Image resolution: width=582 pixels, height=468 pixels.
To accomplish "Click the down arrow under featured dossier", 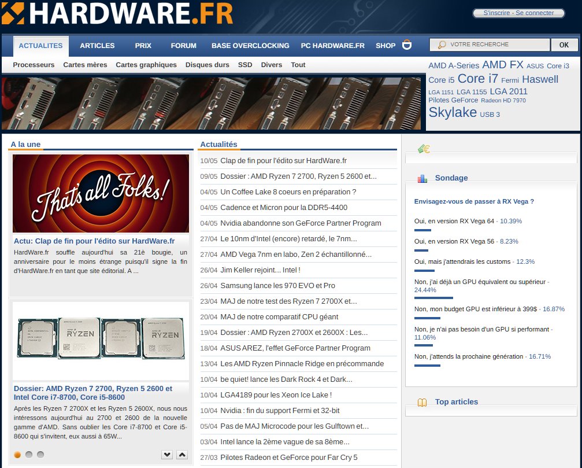I will coord(167,455).
